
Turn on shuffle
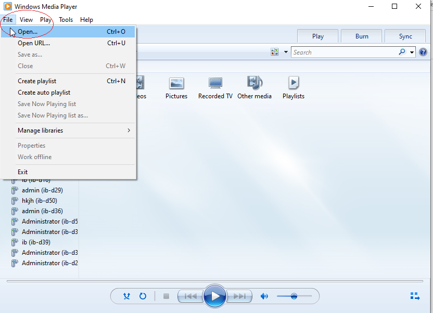tap(127, 296)
